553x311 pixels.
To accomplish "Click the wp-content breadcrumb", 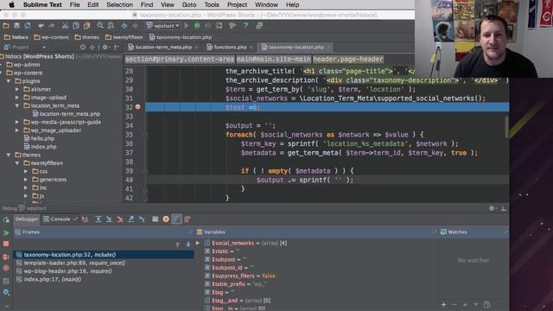I will [x=51, y=37].
